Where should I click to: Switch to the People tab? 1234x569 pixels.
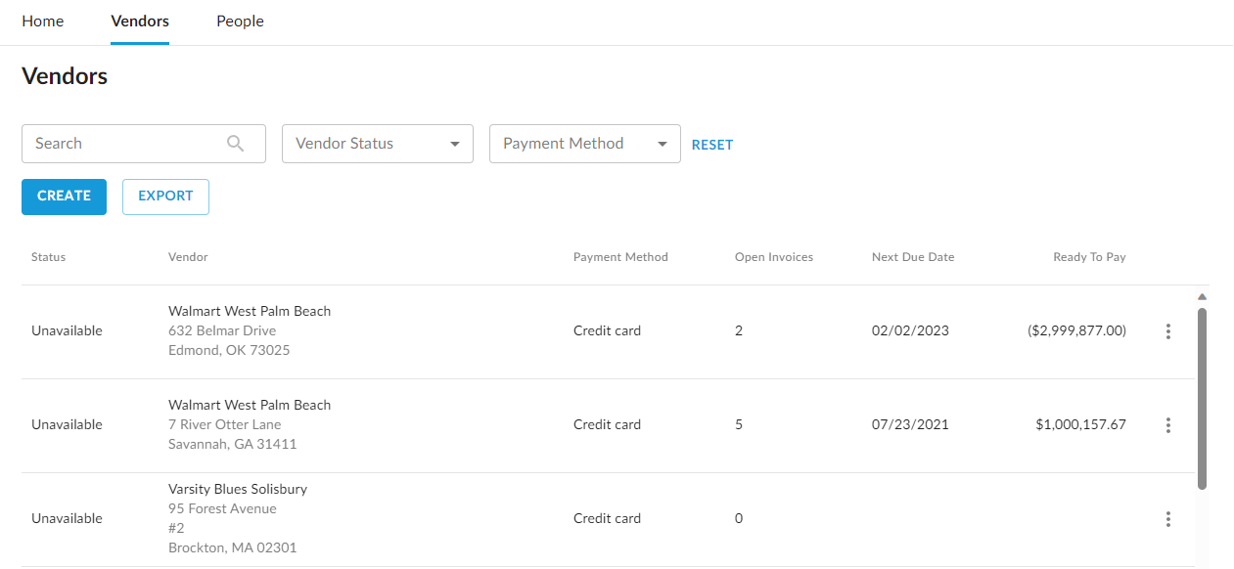240,21
